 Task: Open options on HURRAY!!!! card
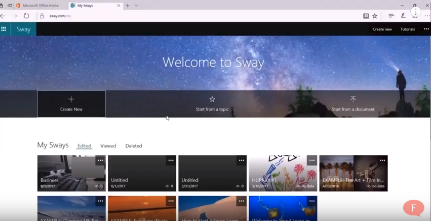point(312,160)
